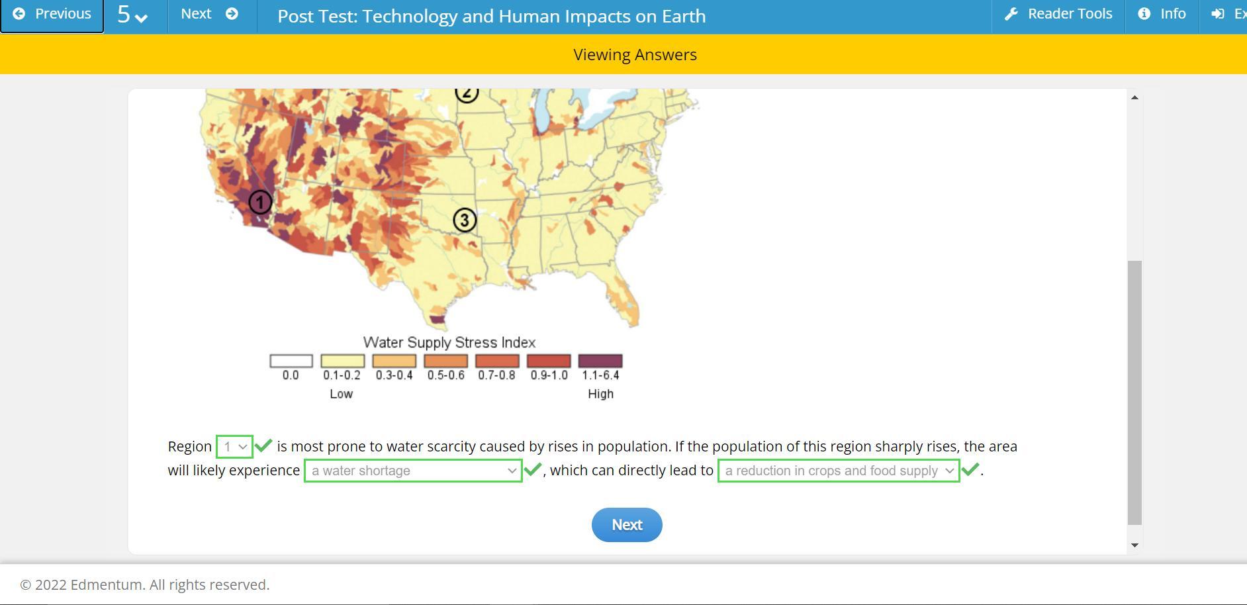Screen dimensions: 1247x605
Task: Click the 0.9-1.0 red legend swatch
Action: click(549, 361)
